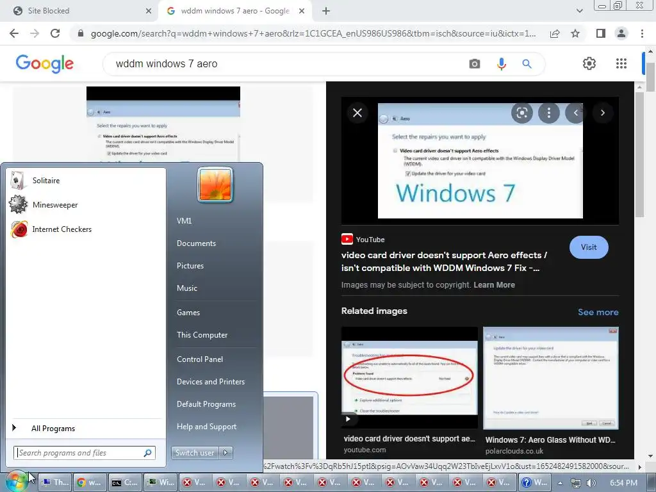
Task: Switch to Chrome in the taskbar
Action: (89, 482)
